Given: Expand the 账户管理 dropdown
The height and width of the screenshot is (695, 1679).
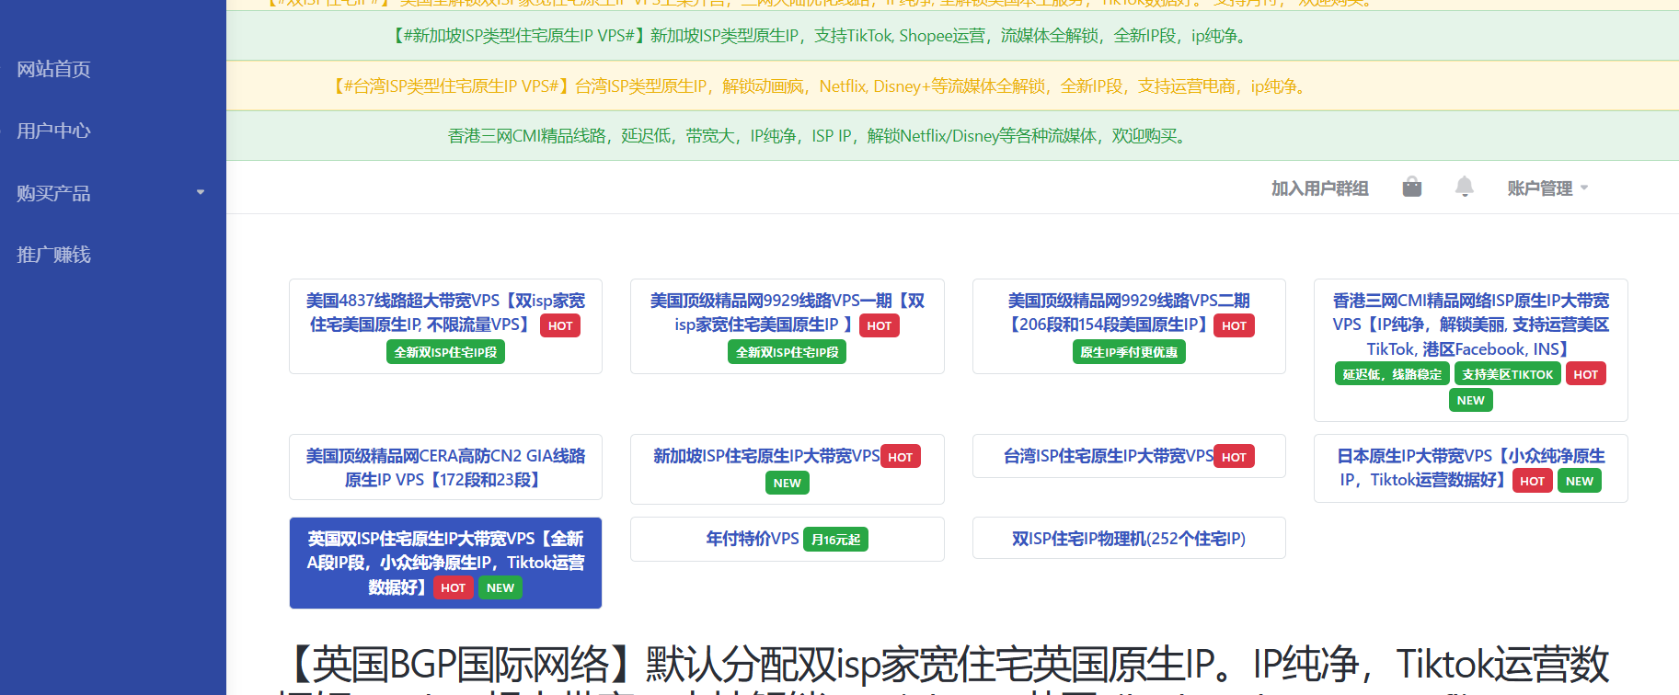Looking at the screenshot, I should point(1547,188).
